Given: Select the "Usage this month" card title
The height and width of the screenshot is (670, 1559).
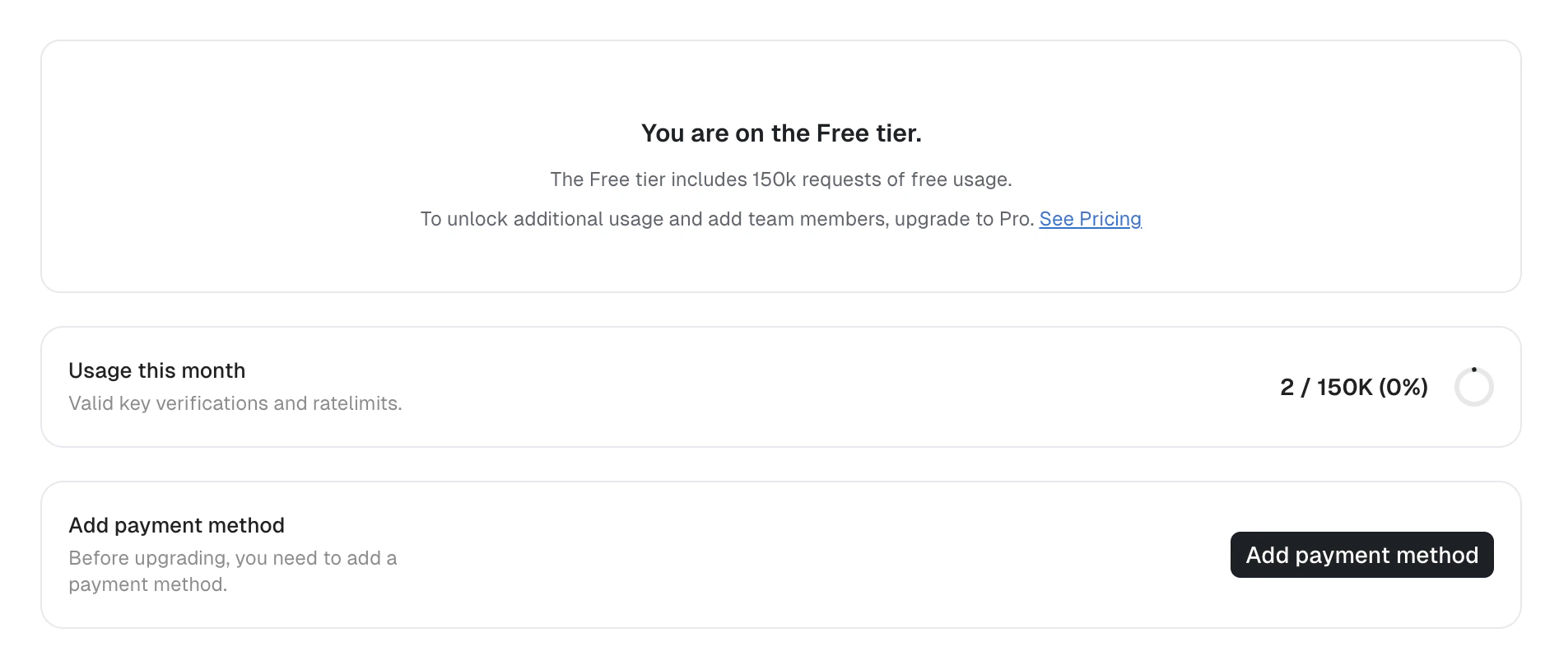Looking at the screenshot, I should pyautogui.click(x=156, y=370).
